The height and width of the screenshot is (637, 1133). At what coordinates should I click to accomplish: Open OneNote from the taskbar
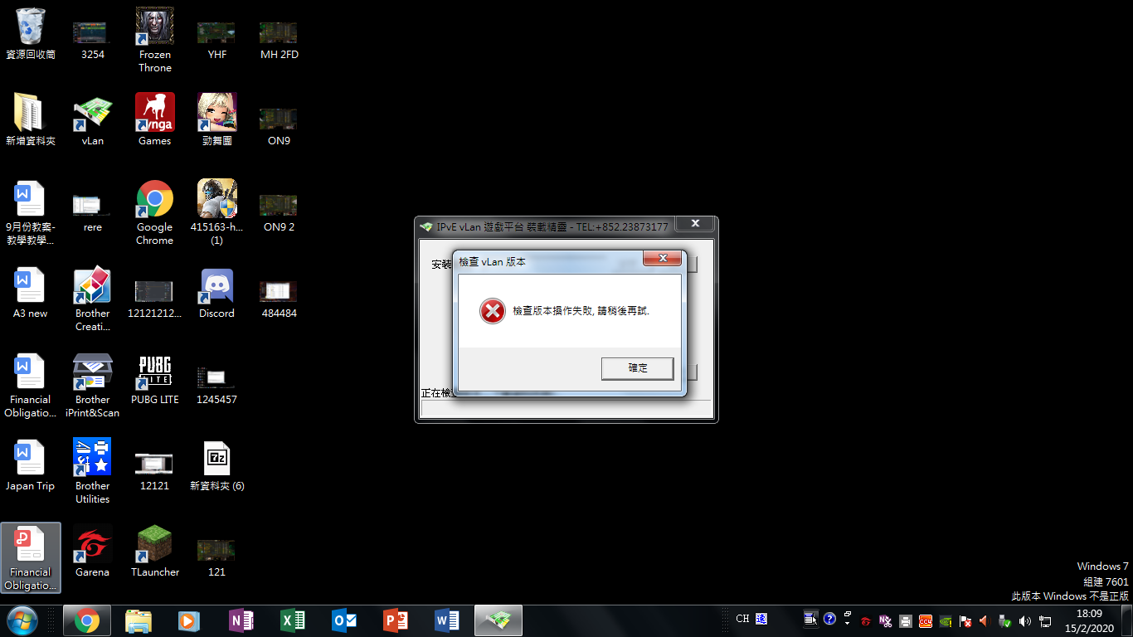point(241,620)
